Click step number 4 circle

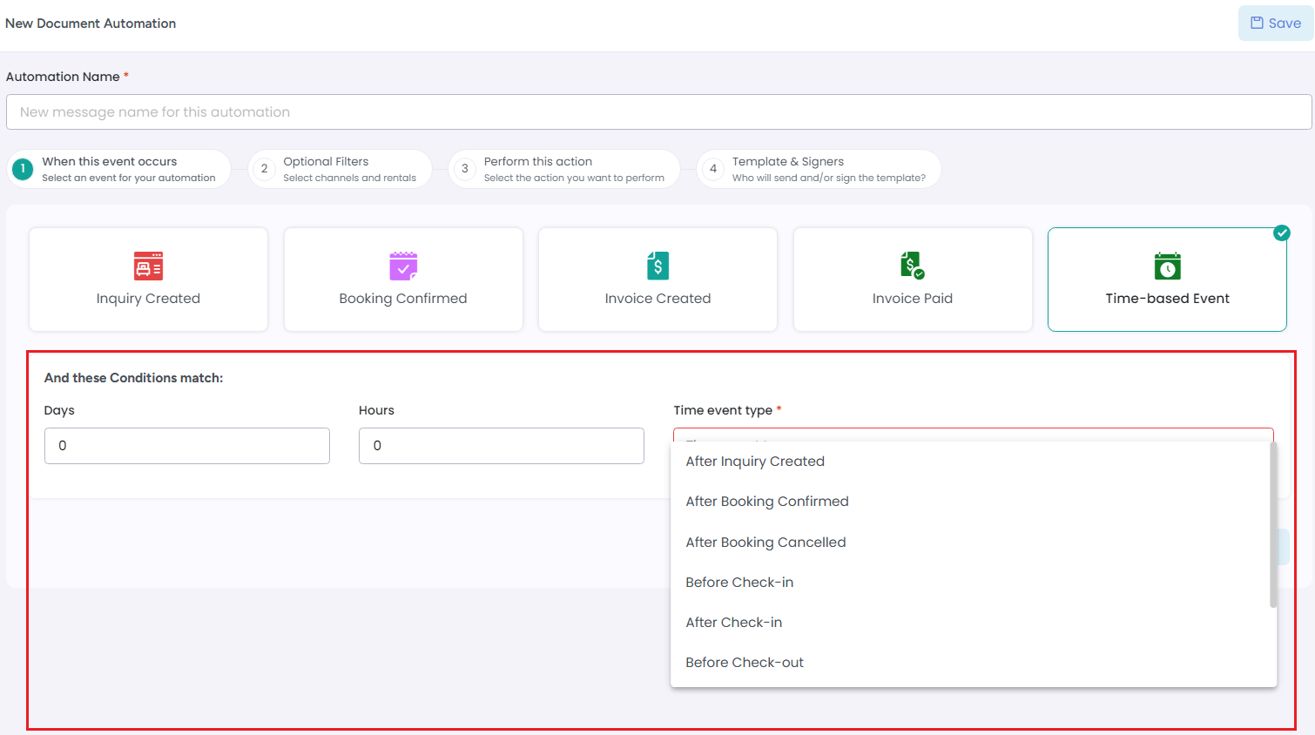point(713,169)
